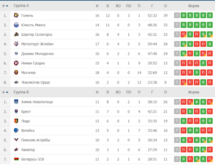The height and width of the screenshot is (168, 215).
Task: Sort Группа A by О points column
Action: (x=165, y=6)
